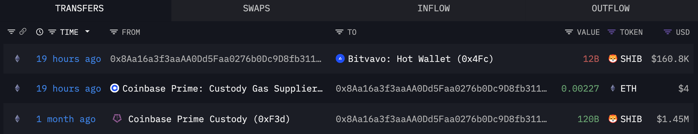Click the USD column filter icon
The height and width of the screenshot is (134, 698).
click(667, 32)
